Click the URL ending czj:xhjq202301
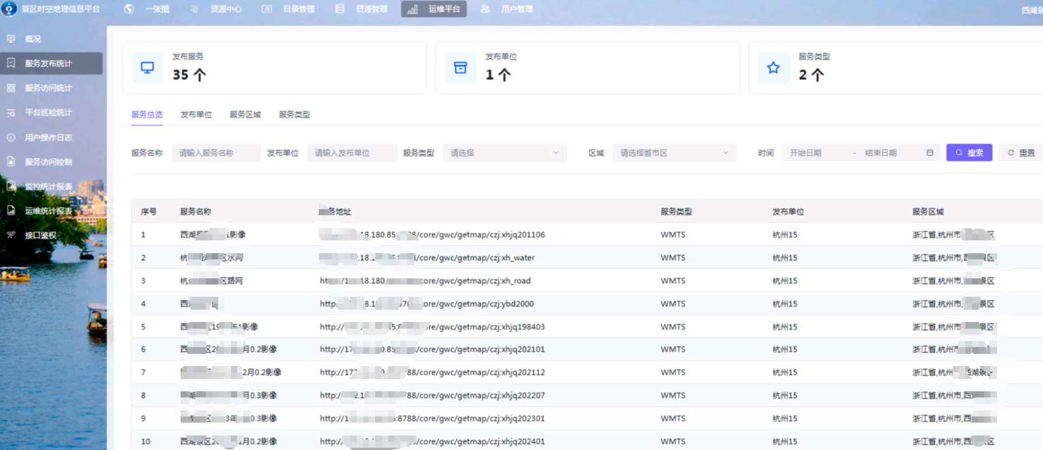 [x=432, y=418]
